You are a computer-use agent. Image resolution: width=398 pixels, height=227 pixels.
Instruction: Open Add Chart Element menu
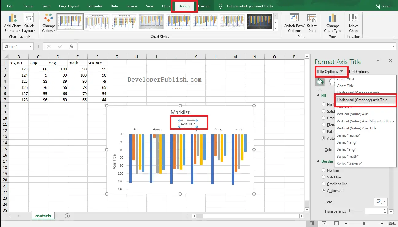(12, 23)
